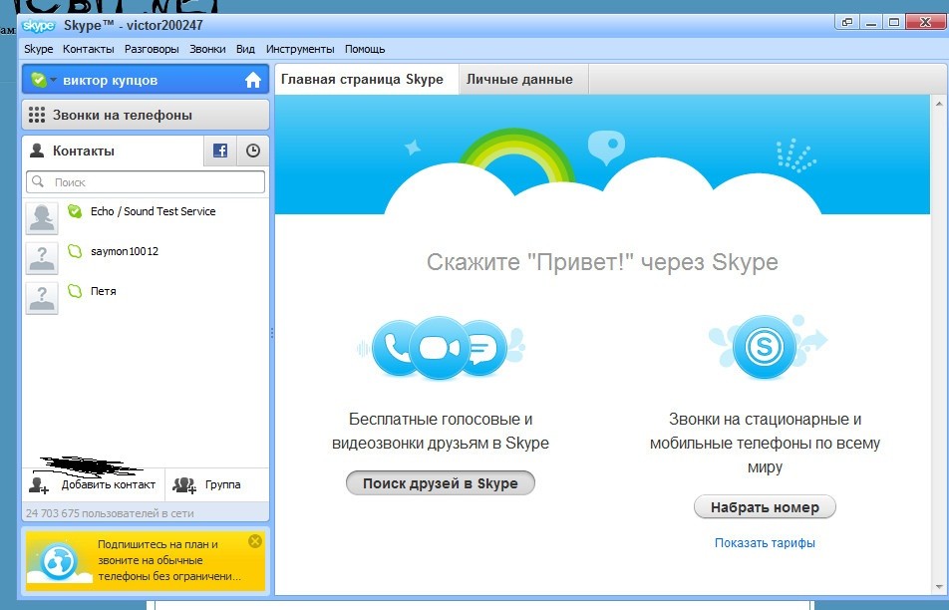Click the Петя avatar placeholder

coord(42,298)
